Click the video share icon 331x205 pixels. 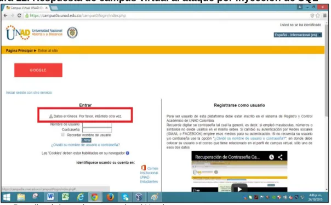click(280, 157)
